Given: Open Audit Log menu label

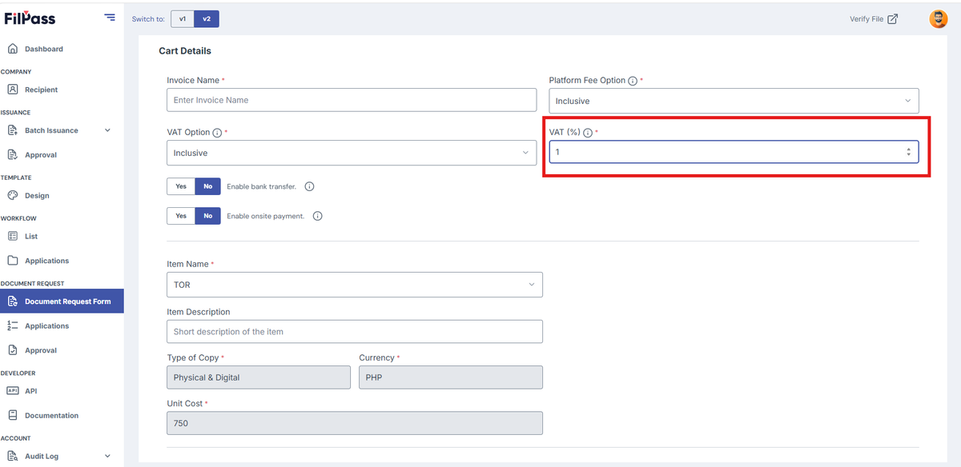Looking at the screenshot, I should (42, 456).
